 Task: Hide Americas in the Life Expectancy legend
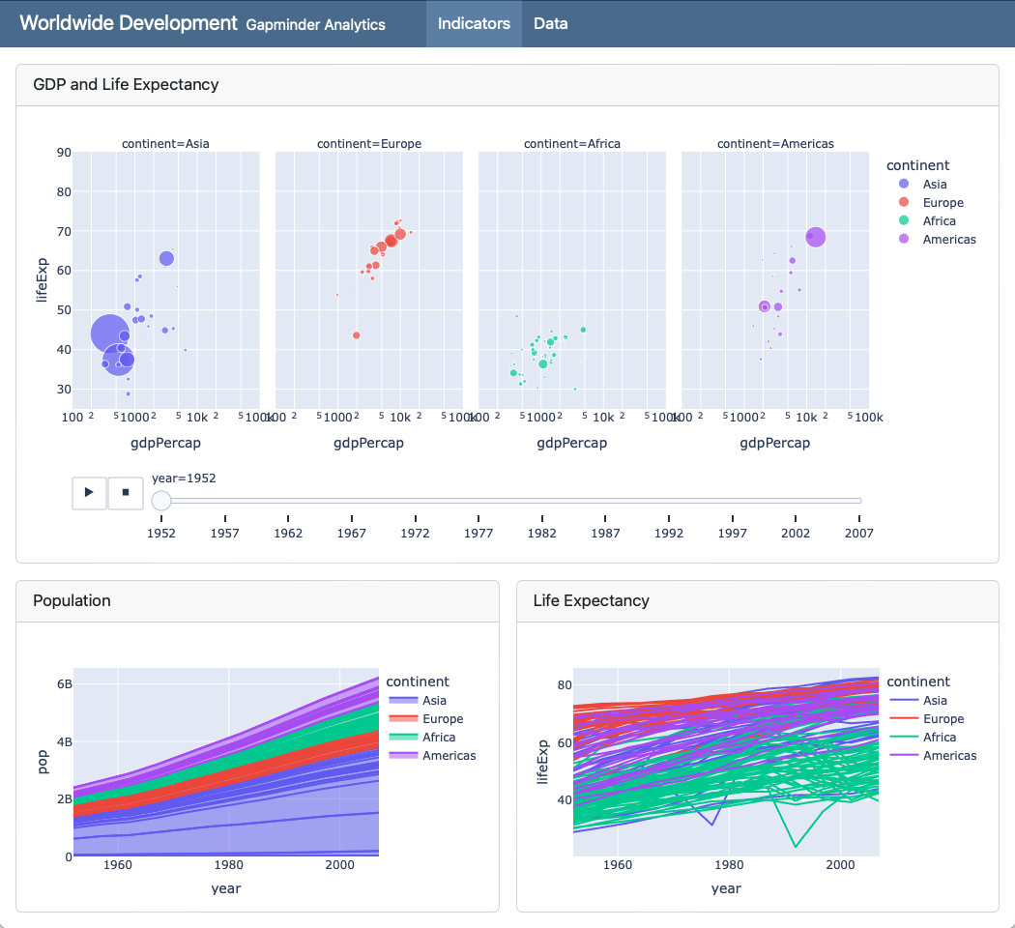(x=947, y=756)
